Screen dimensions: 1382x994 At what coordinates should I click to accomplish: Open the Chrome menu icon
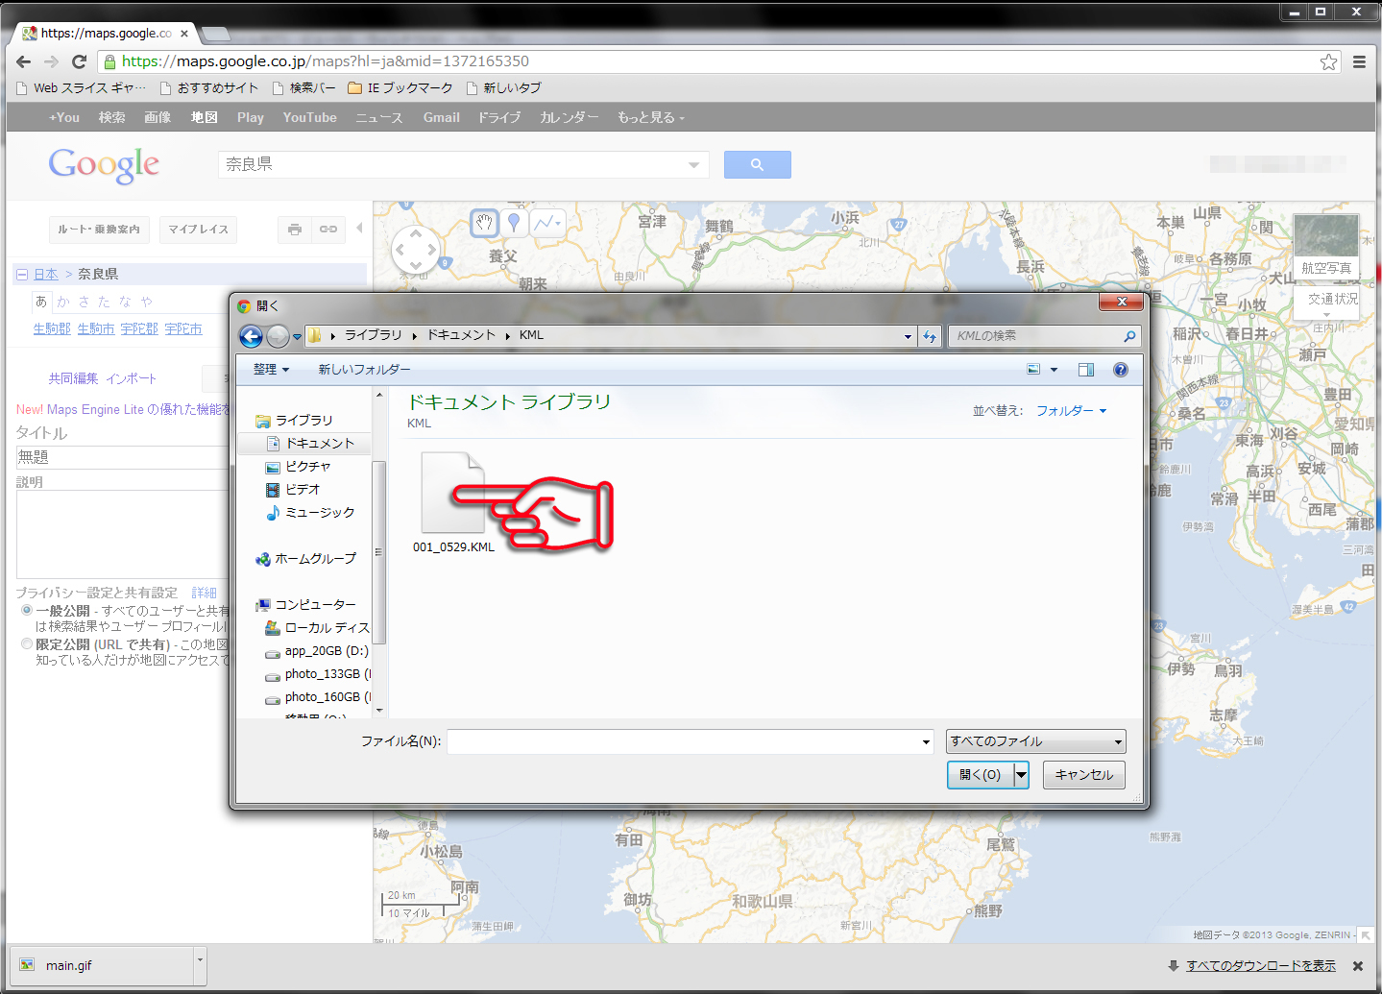1359,61
